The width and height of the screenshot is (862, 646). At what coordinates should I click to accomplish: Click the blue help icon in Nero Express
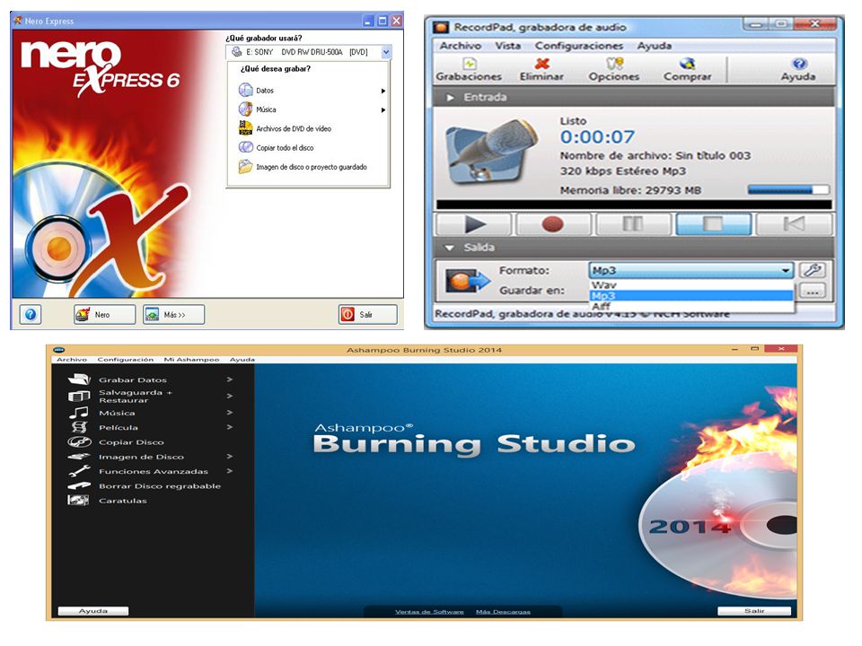31,314
